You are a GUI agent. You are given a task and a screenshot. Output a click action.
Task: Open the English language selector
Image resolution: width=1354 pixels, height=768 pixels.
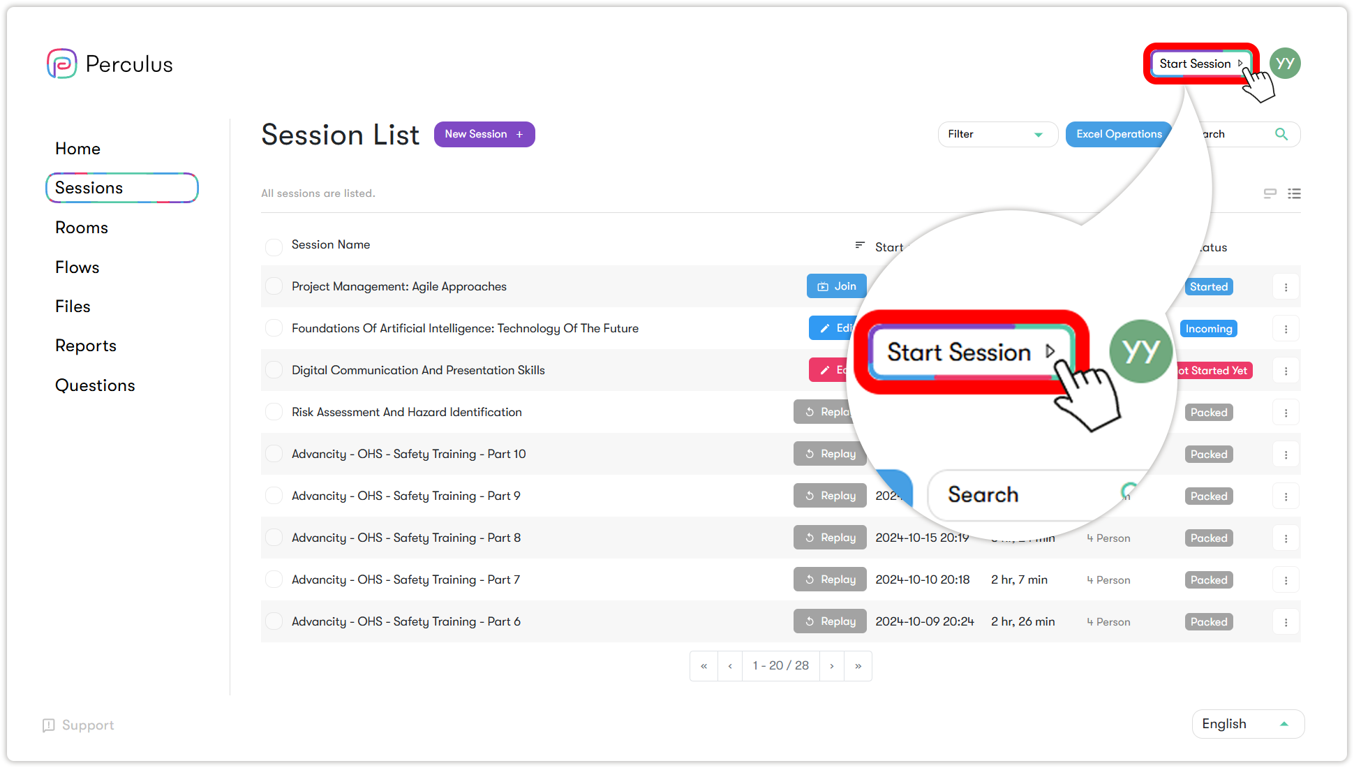pos(1247,724)
